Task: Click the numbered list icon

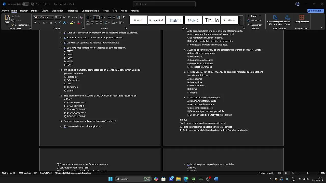Action: tap(95, 17)
